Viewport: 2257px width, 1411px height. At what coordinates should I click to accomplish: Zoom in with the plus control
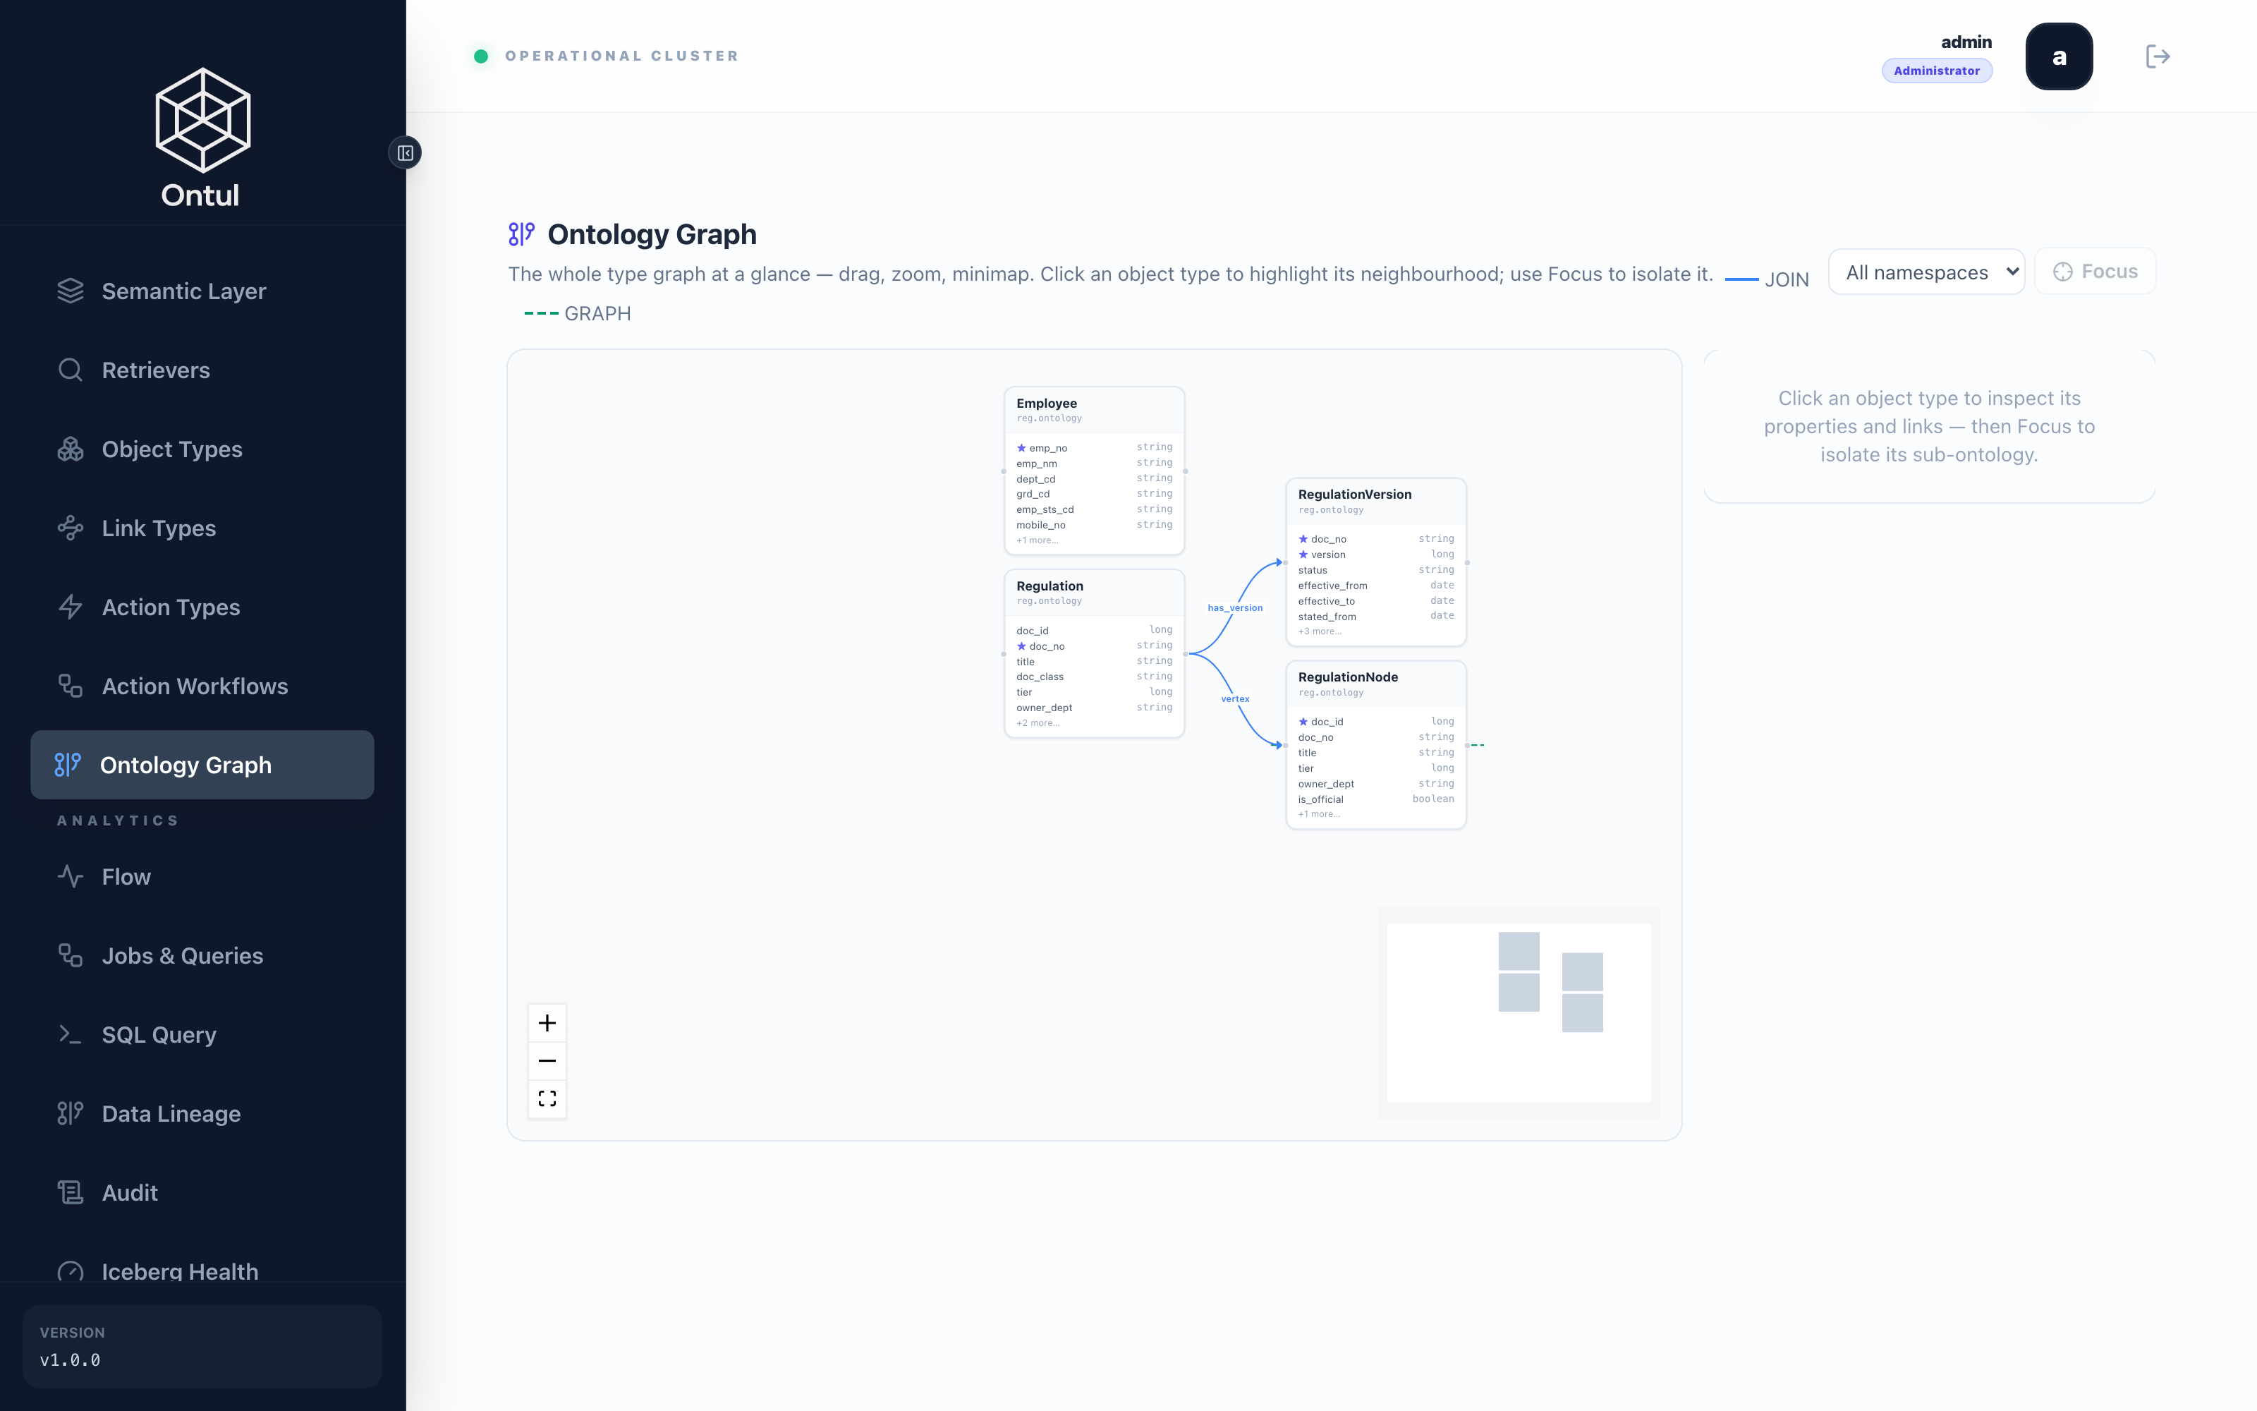547,1024
